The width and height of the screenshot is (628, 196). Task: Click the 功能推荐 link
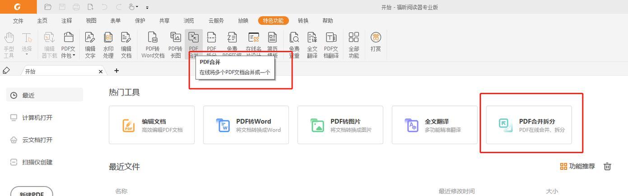[577, 166]
